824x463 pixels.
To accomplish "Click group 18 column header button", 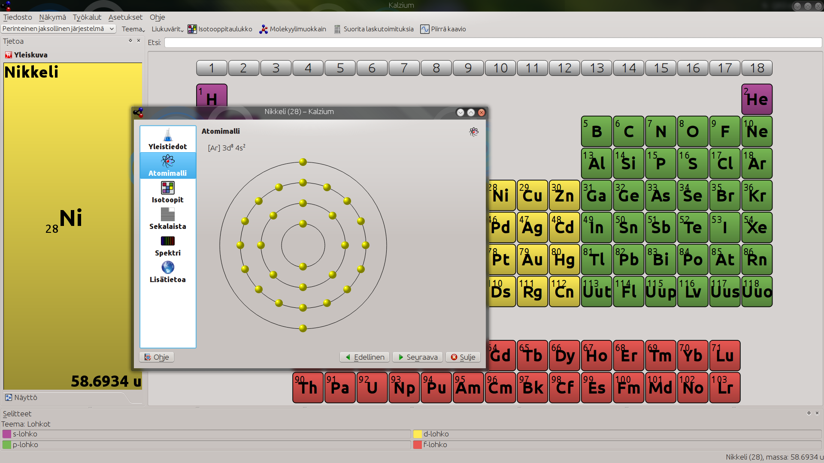I will [x=757, y=68].
